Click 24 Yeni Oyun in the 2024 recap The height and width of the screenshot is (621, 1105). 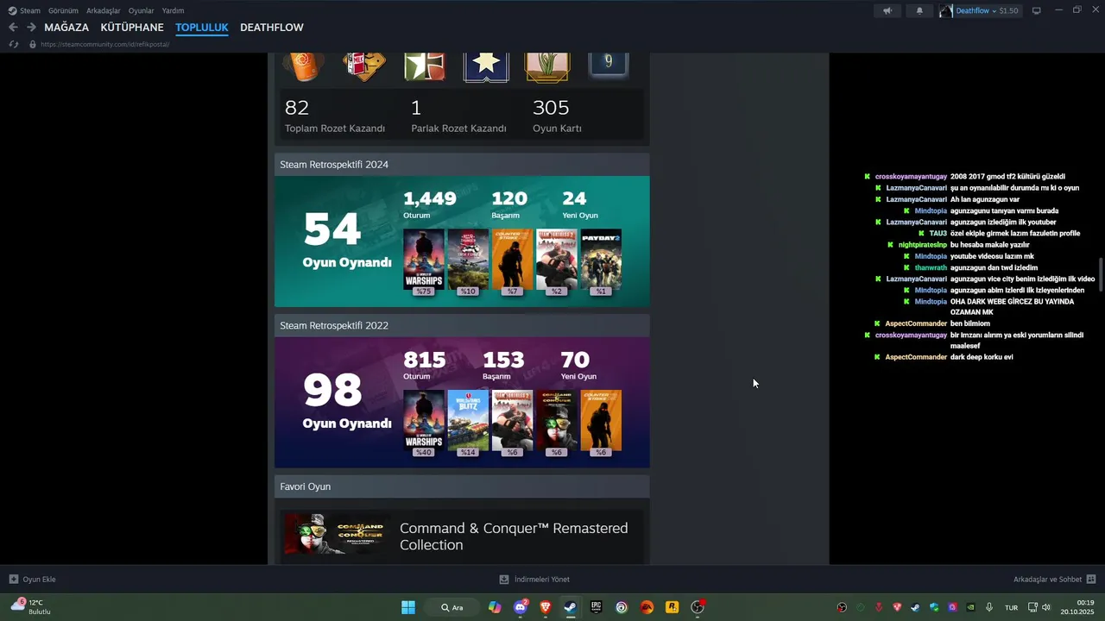tap(579, 205)
